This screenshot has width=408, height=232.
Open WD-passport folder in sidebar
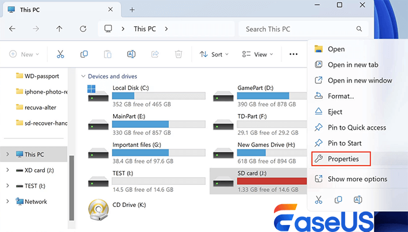pyautogui.click(x=37, y=76)
